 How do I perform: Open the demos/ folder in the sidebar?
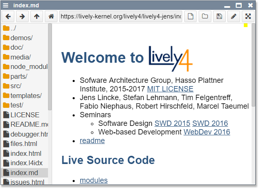[x=21, y=38]
